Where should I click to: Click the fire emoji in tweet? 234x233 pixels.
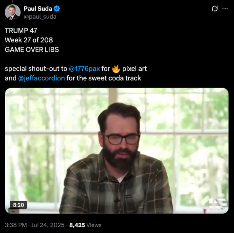point(116,69)
